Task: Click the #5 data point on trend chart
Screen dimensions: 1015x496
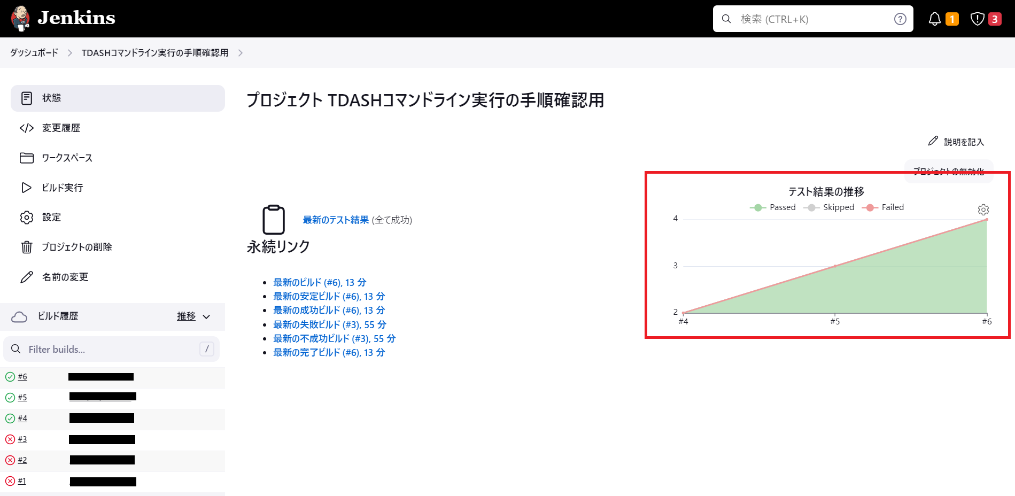Action: click(835, 266)
